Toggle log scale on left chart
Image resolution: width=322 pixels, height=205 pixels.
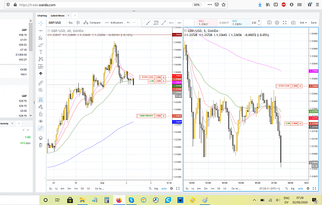[156, 189]
